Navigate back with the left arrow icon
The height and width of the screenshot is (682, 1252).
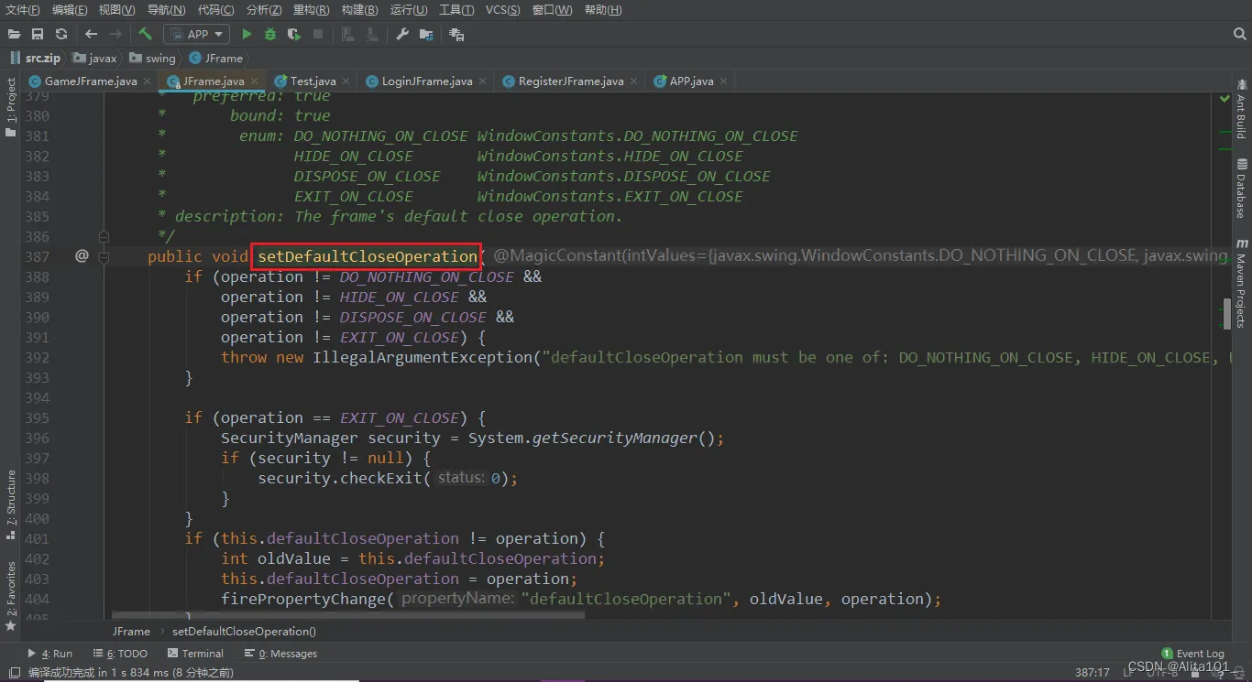coord(91,34)
